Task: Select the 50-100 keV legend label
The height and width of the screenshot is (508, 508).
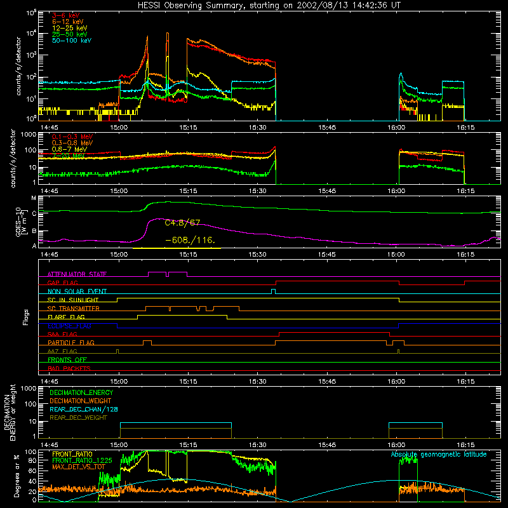Action: (x=72, y=41)
